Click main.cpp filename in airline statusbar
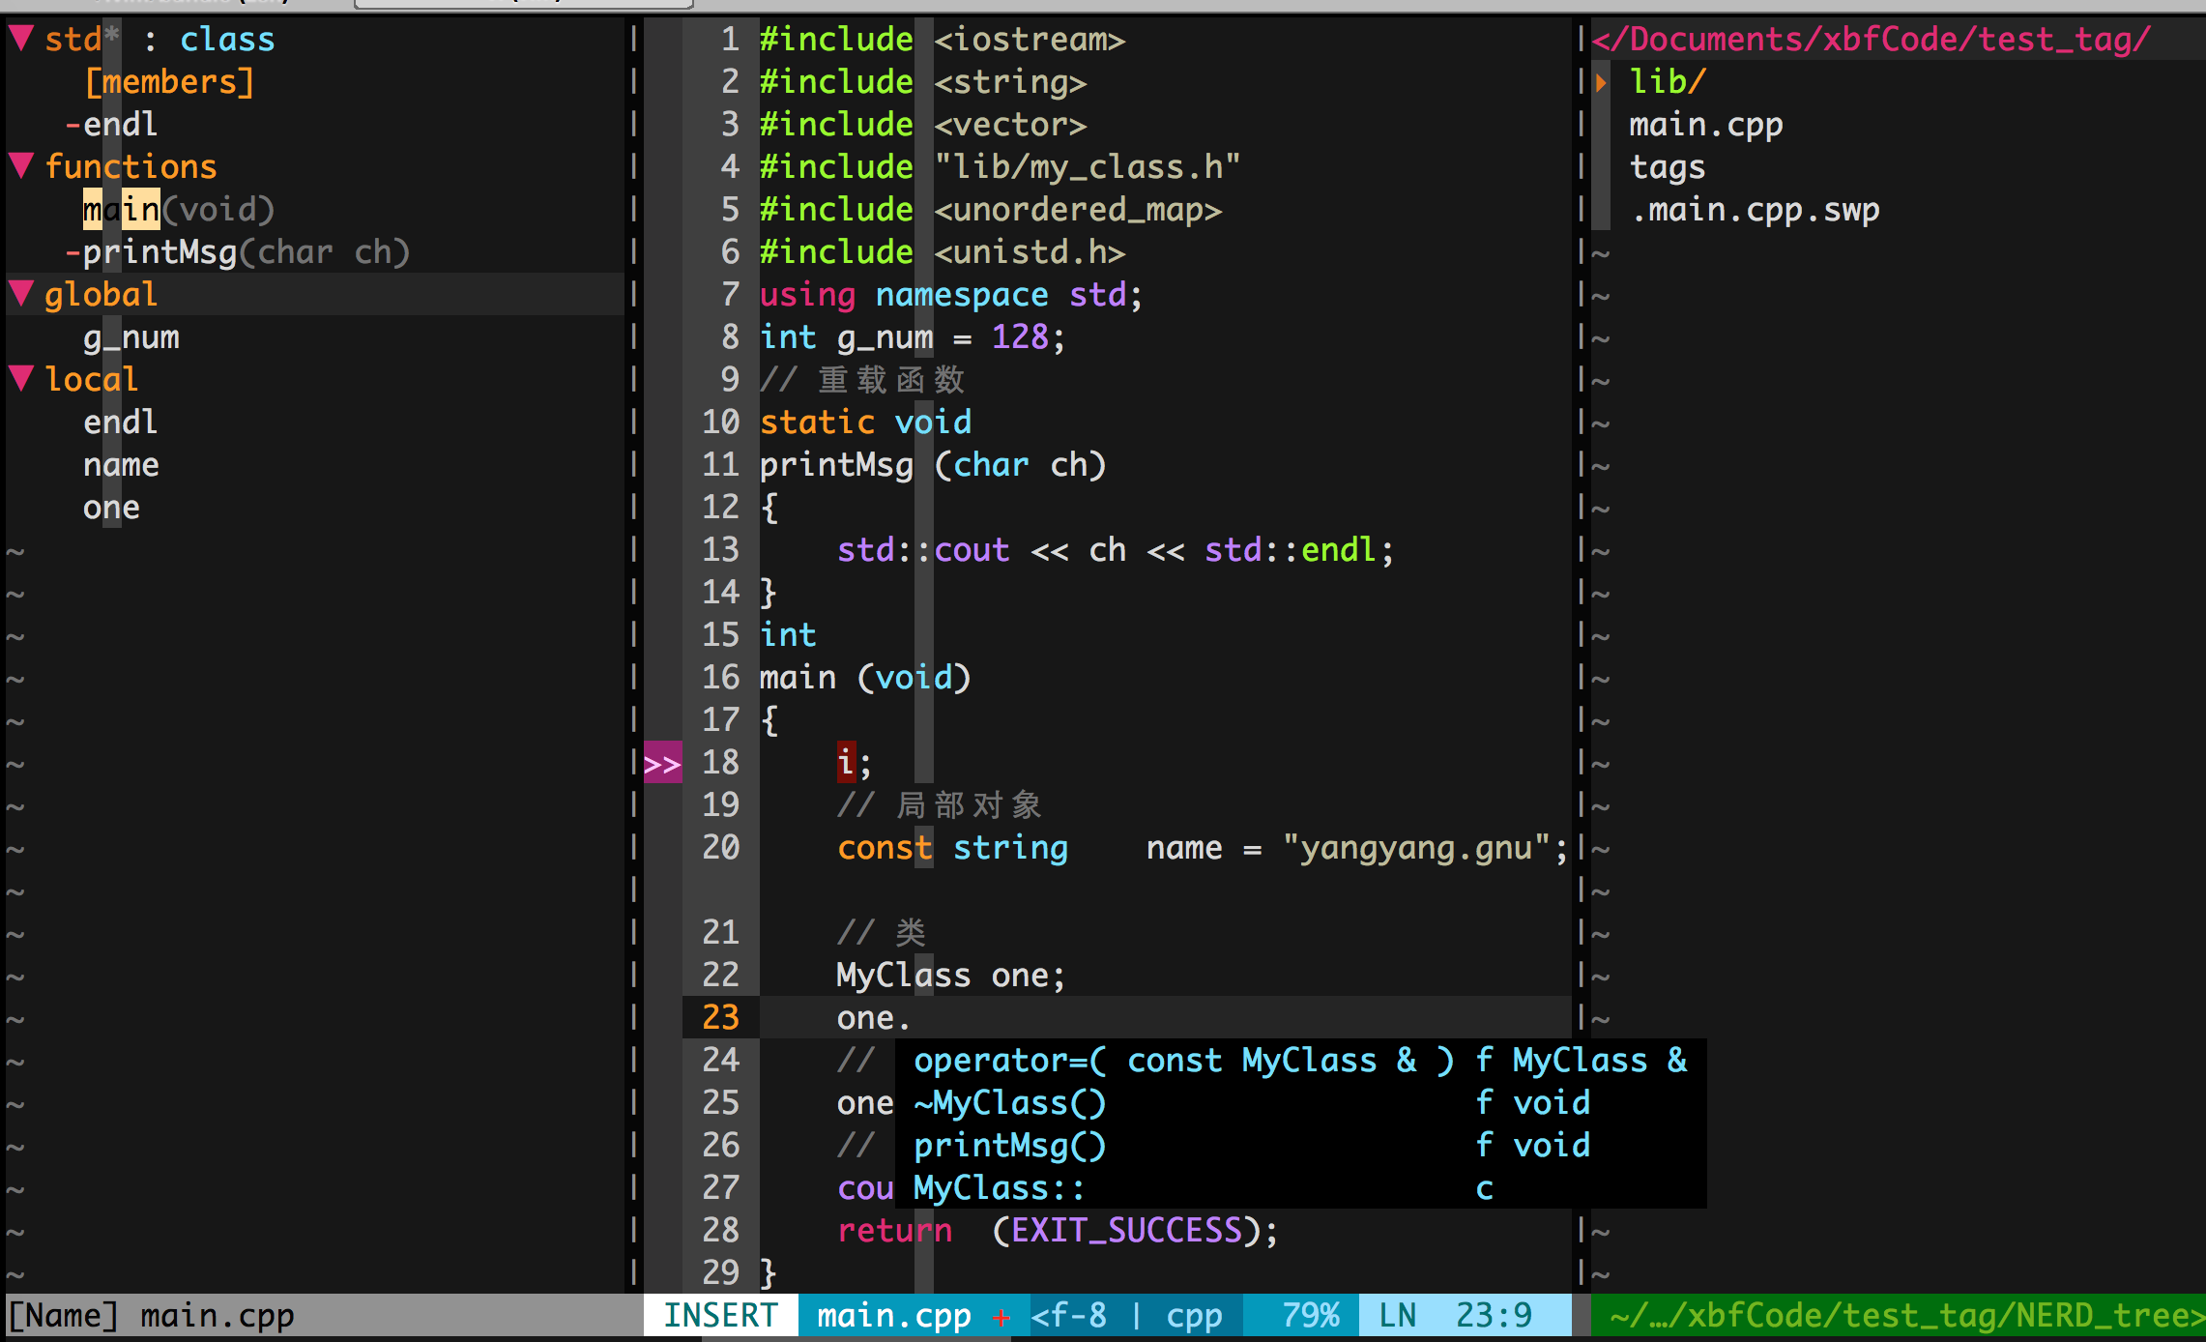Viewport: 2206px width, 1342px height. (894, 1315)
